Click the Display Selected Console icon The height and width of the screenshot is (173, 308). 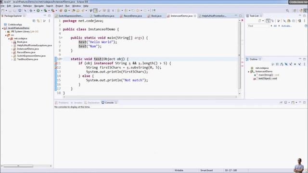[285, 102]
